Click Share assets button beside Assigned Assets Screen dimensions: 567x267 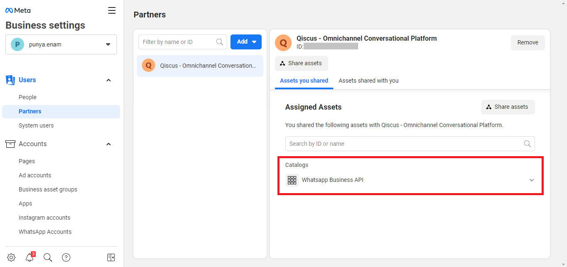(x=508, y=107)
